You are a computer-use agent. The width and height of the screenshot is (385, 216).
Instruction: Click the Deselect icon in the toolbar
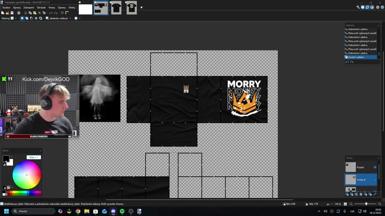[x=44, y=13]
